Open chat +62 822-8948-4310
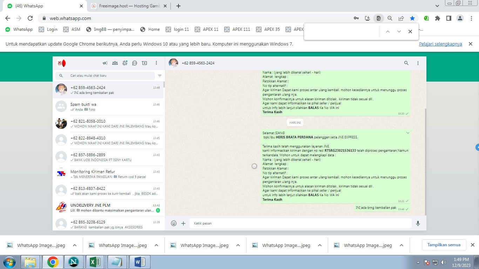479x269 pixels. [x=108, y=140]
